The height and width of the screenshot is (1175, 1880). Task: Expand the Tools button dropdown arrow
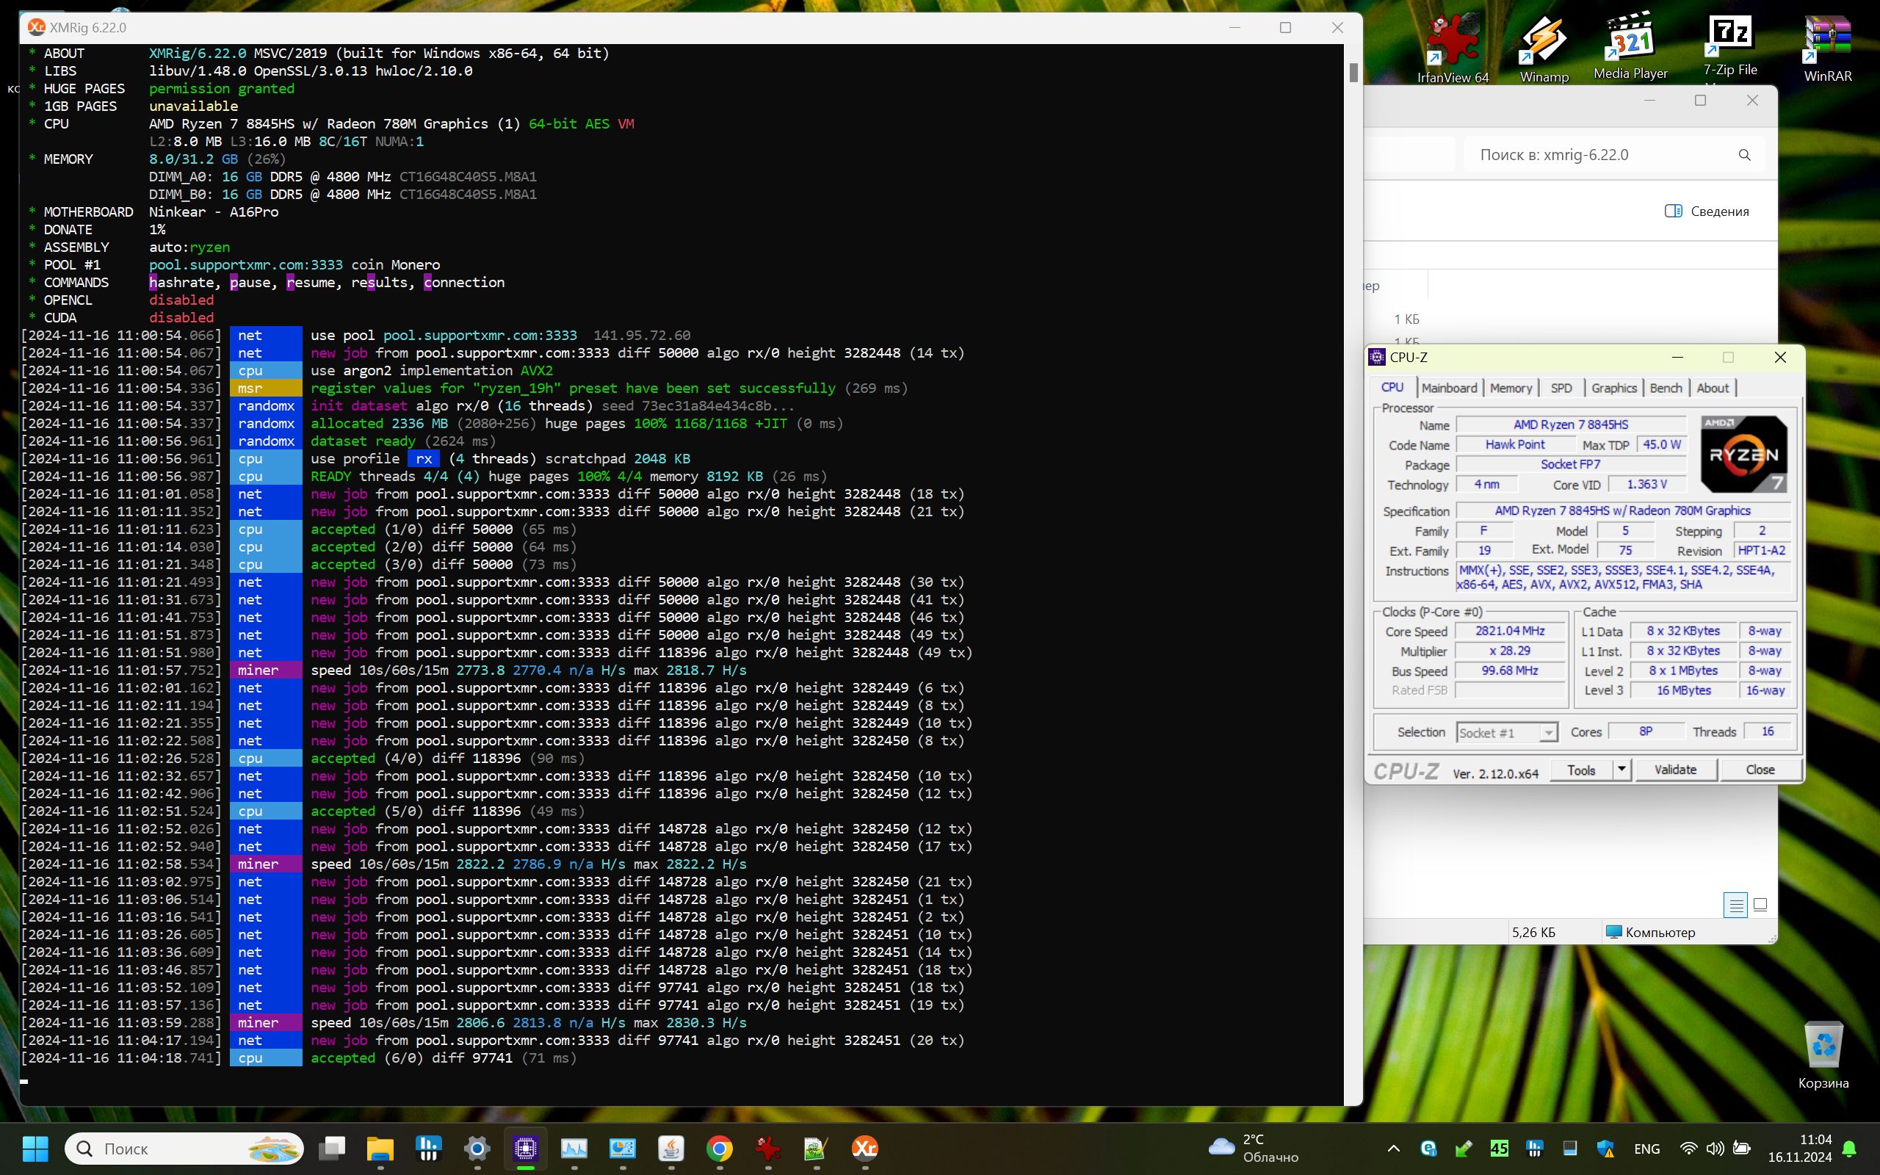point(1621,770)
